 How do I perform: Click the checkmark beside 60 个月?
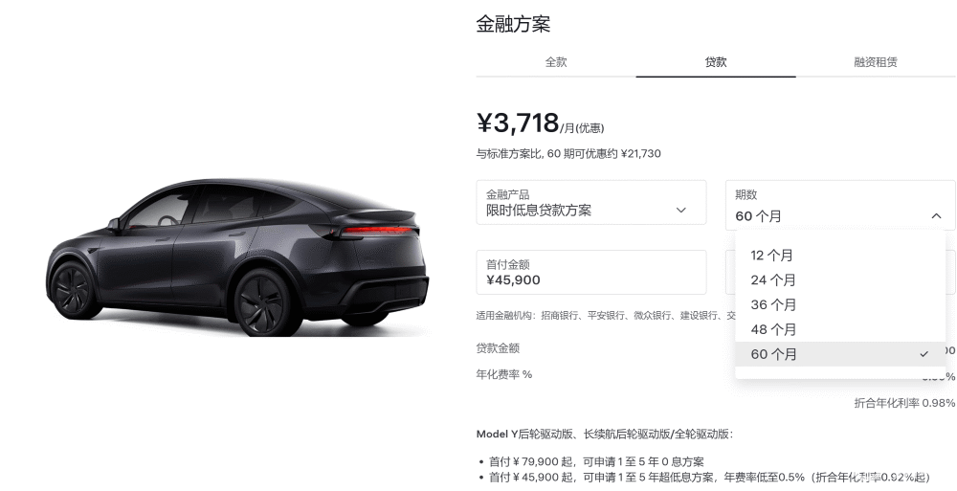(924, 354)
